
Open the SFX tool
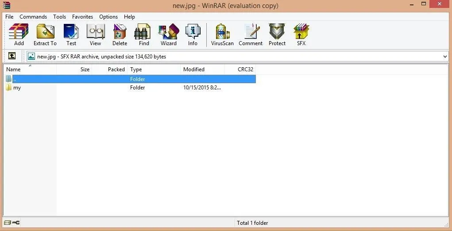pos(301,35)
